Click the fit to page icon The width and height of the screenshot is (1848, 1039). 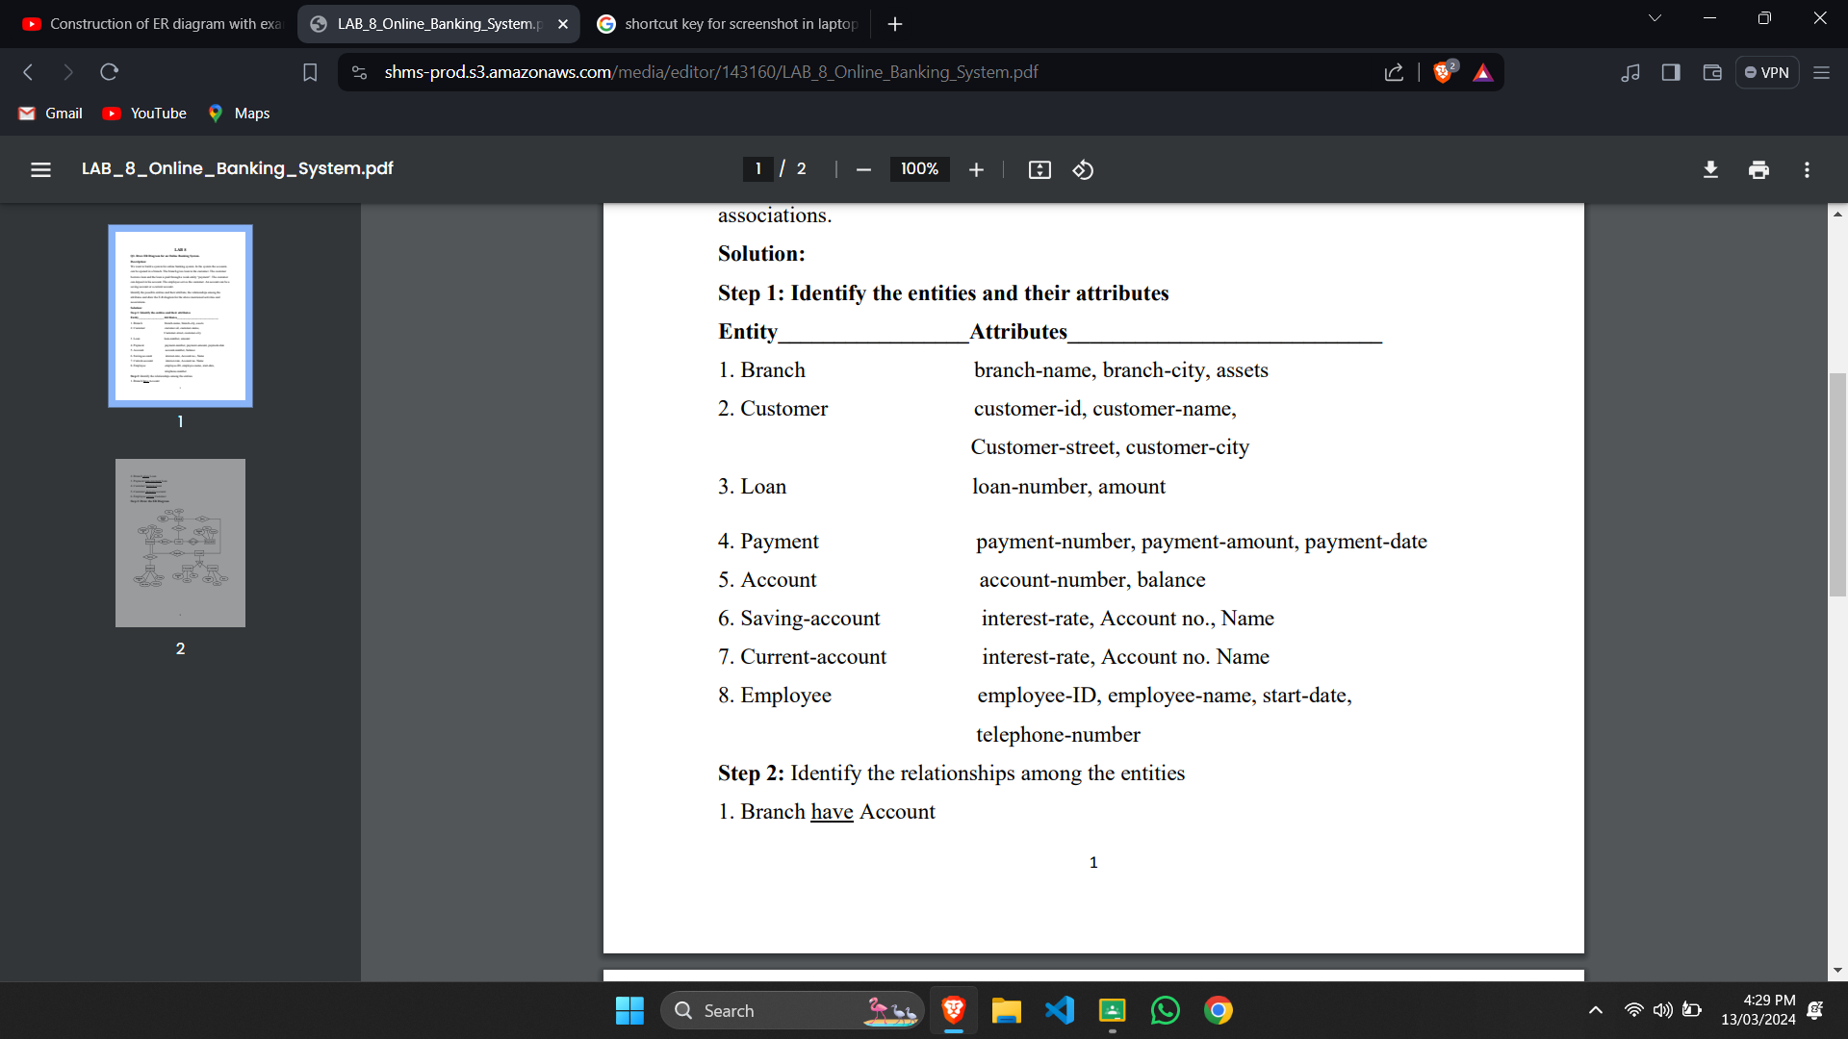[x=1039, y=169]
